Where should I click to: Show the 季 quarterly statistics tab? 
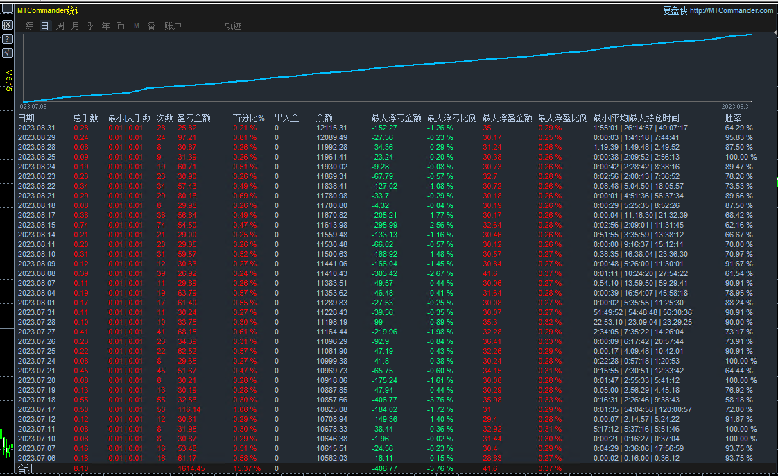[x=90, y=26]
